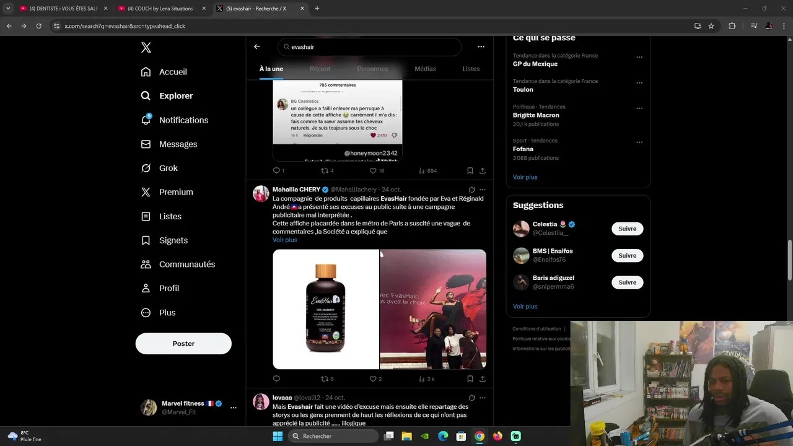Share the post with 894 views

(x=483, y=170)
